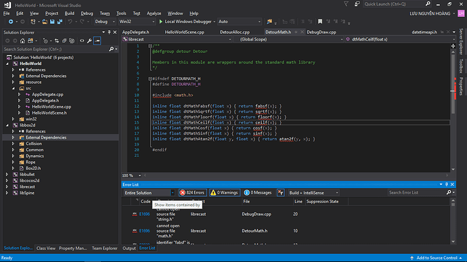The image size is (467, 262).
Task: Collapse the #ifndef region at line 7
Action: coord(150,79)
